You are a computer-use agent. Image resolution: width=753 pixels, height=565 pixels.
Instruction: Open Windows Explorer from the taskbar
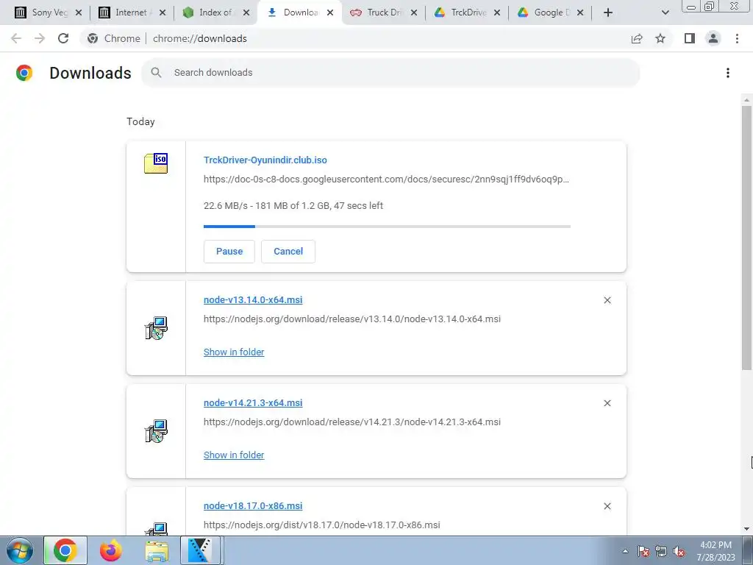[x=157, y=550]
